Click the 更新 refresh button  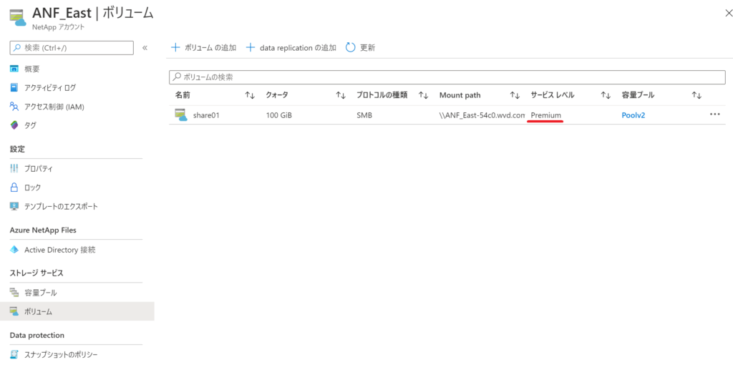click(361, 47)
